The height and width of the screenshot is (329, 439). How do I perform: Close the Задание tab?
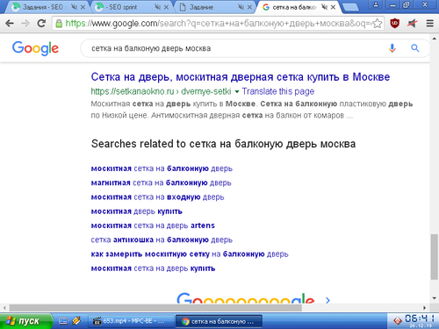(249, 7)
